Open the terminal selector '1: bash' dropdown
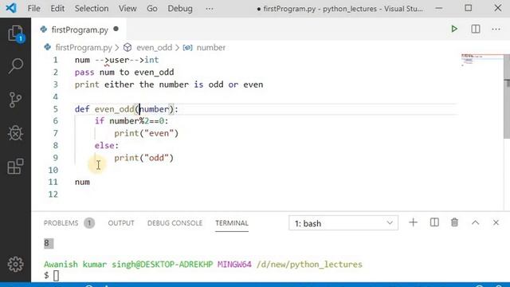Image resolution: width=510 pixels, height=287 pixels. [343, 223]
